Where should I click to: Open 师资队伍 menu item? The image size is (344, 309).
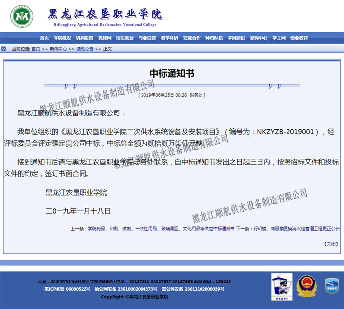tap(214, 38)
